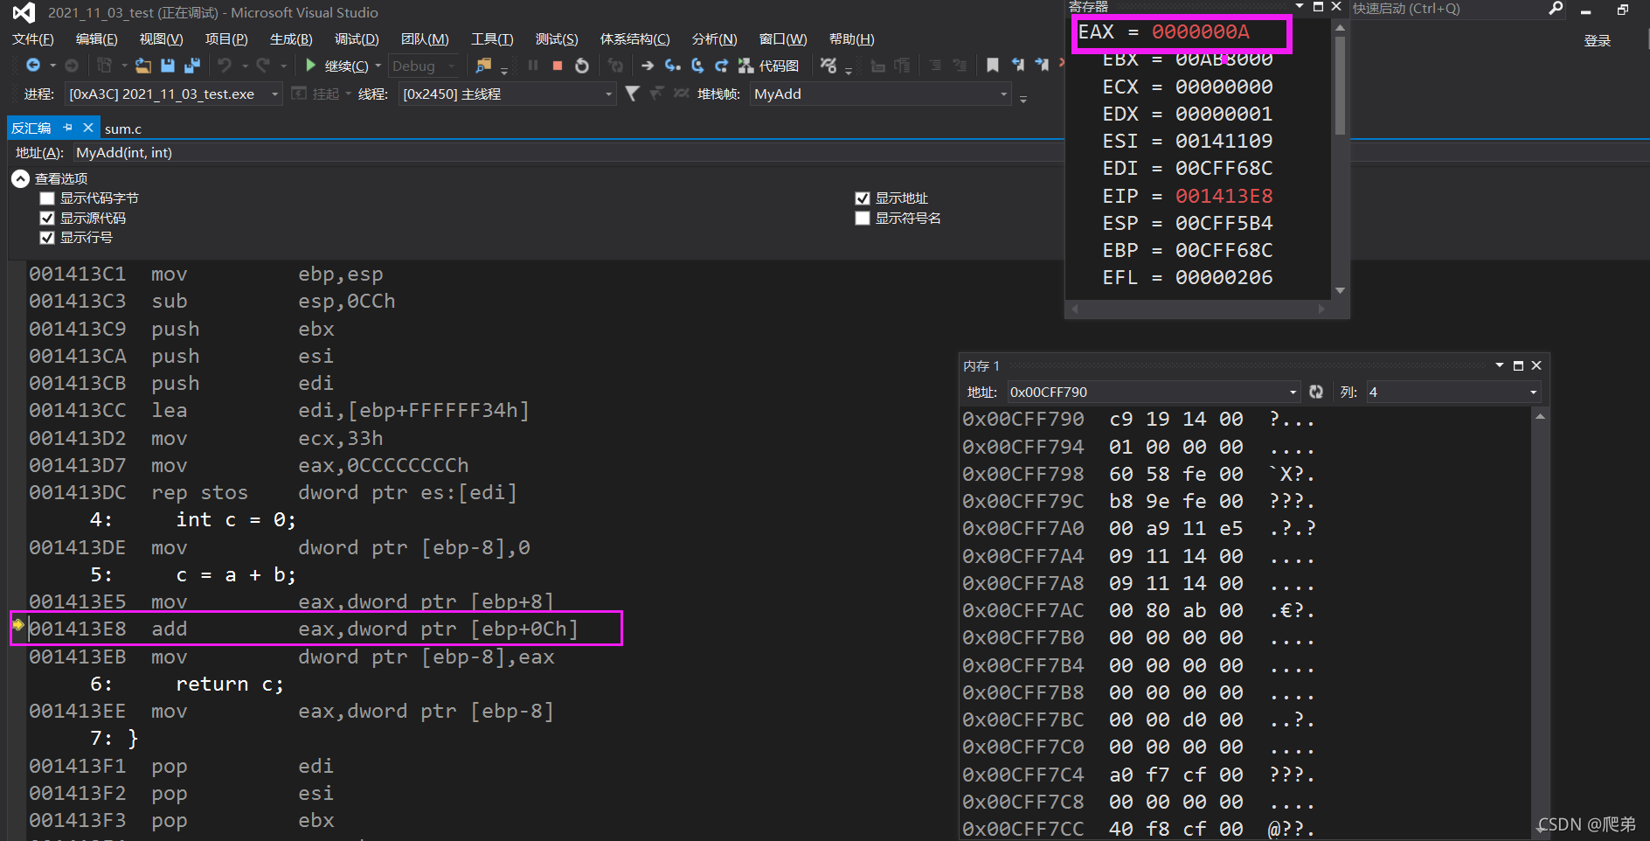
Task: Maximize the Memory 1 panel
Action: coord(1518,365)
